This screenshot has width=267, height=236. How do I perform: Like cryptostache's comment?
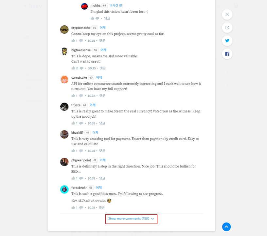pyautogui.click(x=73, y=41)
